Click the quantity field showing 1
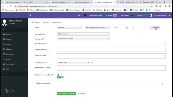Viewport: 173px width, 97px height. [139, 27]
